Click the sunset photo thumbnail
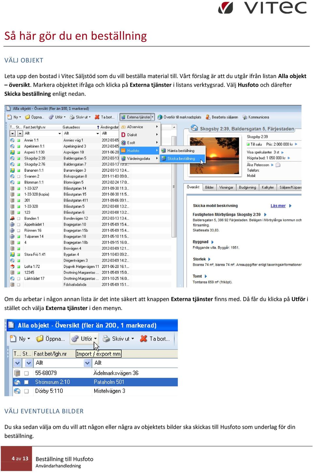The height and width of the screenshot is (473, 313). pyautogui.click(x=214, y=155)
